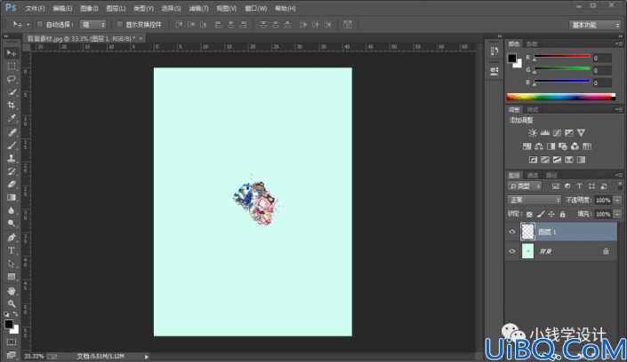Image resolution: width=627 pixels, height=362 pixels.
Task: Switch to the 色板 tab
Action: pos(532,43)
